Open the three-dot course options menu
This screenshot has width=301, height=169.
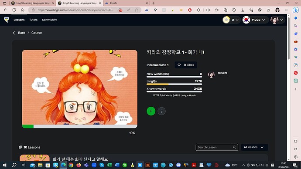pos(161,111)
